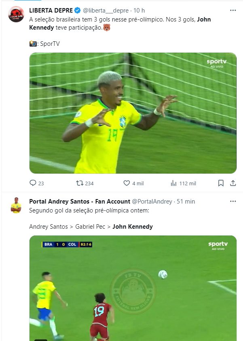Open LIBERTA DEPRE profile avatar

[16, 14]
